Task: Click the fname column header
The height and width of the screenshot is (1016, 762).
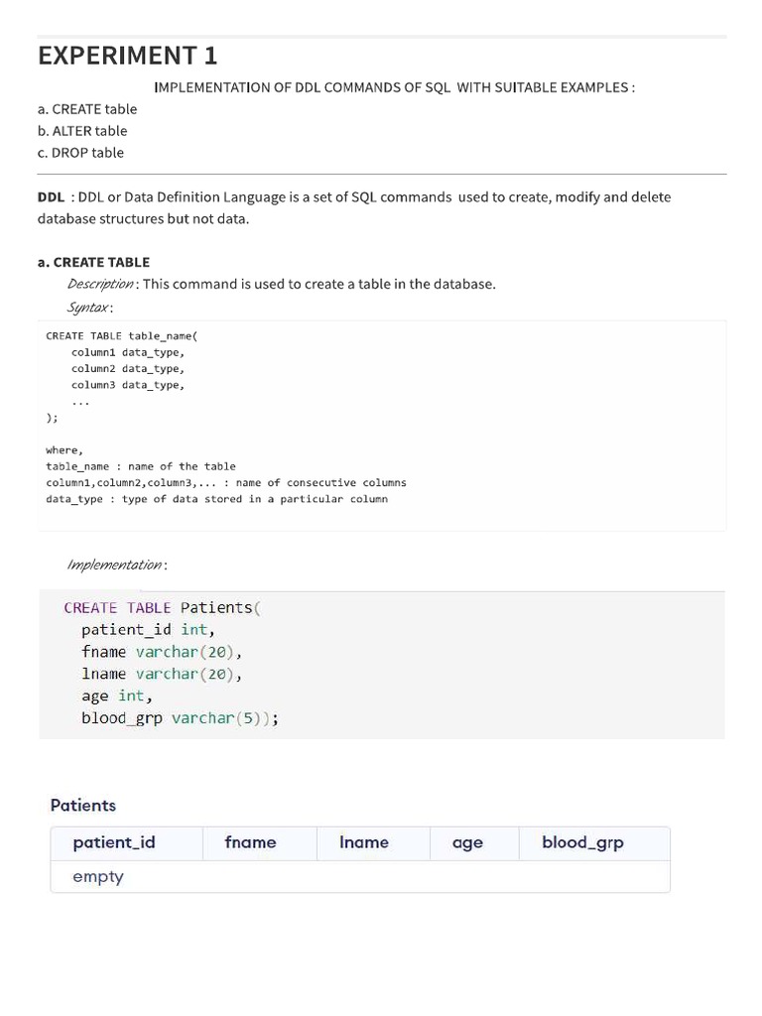Action: (250, 842)
